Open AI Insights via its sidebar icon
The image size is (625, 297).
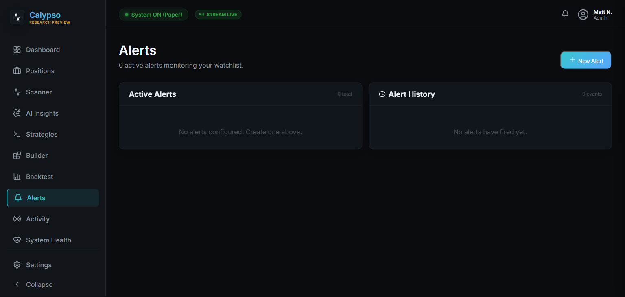click(17, 113)
